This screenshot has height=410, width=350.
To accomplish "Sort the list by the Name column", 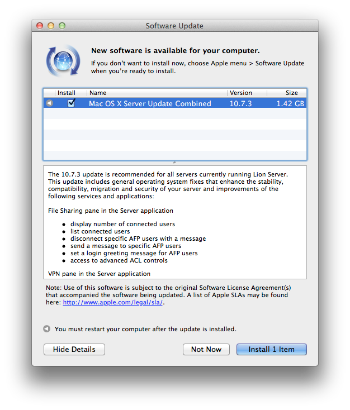I will 157,93.
